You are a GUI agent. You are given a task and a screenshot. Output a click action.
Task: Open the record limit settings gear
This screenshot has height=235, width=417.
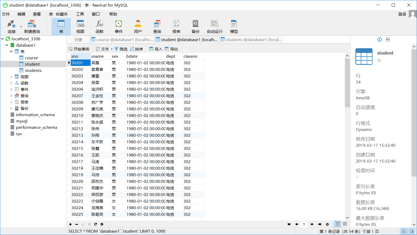[x=327, y=224]
